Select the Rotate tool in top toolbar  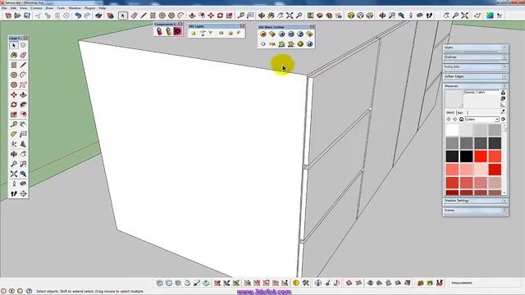click(x=220, y=16)
